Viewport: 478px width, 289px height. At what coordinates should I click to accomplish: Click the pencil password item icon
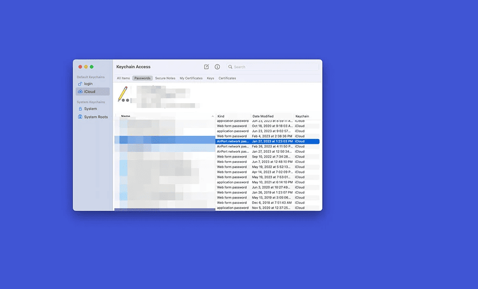coord(123,94)
